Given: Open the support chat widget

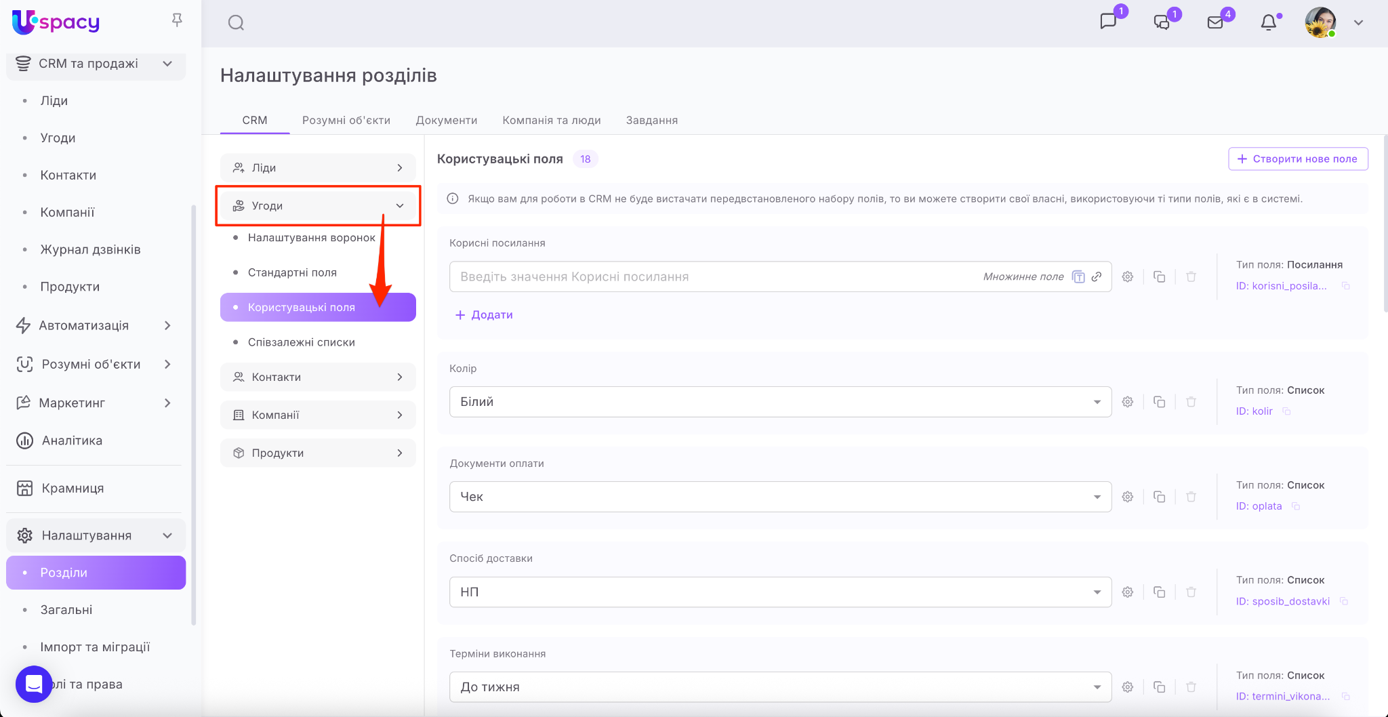Looking at the screenshot, I should (x=34, y=684).
